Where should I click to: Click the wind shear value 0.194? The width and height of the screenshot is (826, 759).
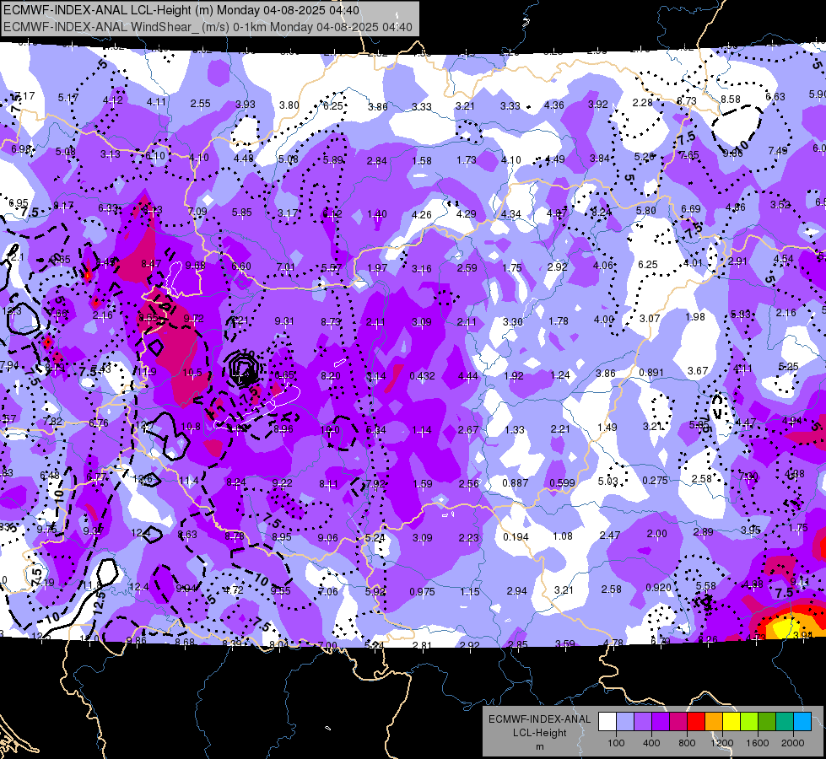pos(516,536)
